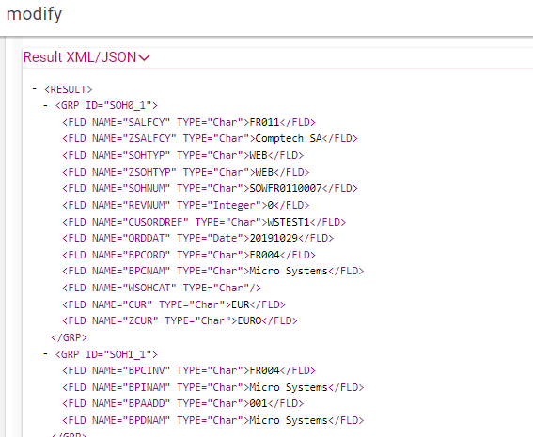This screenshot has width=533, height=437.
Task: Click the closing GRP tag of SOH0_1
Action: [69, 337]
